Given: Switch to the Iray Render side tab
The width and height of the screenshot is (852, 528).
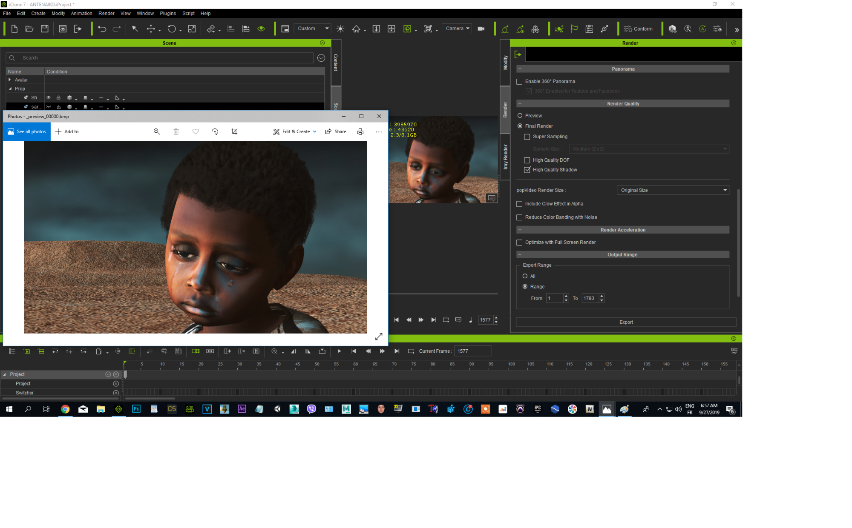Looking at the screenshot, I should pos(505,157).
